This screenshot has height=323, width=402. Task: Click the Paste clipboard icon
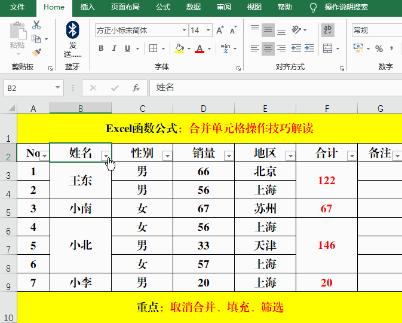coord(18,31)
